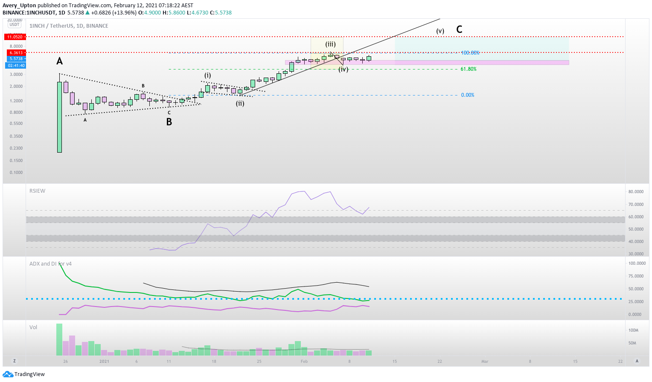Click the 02:41:40 bar countdown label
This screenshot has height=382, width=652.
[16, 66]
